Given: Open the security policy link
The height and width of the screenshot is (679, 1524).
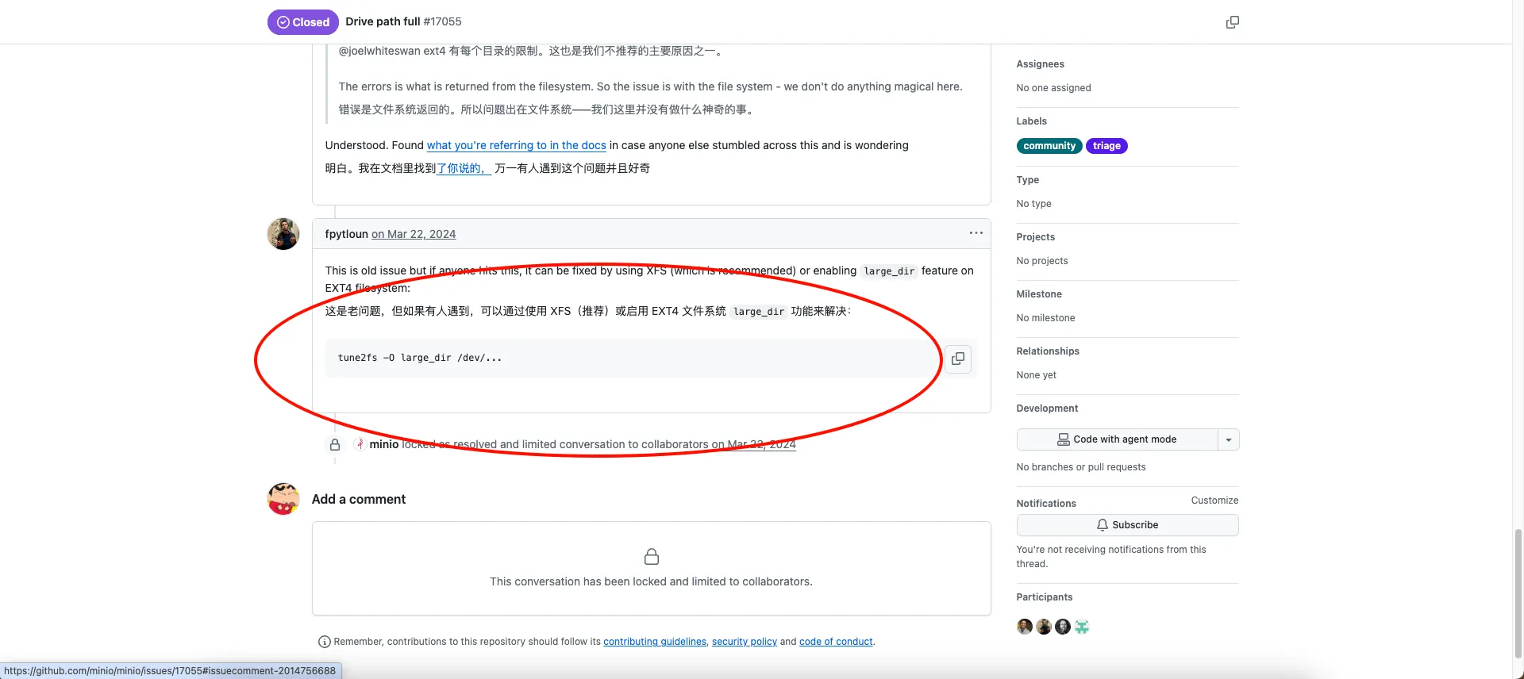Looking at the screenshot, I should (x=745, y=642).
